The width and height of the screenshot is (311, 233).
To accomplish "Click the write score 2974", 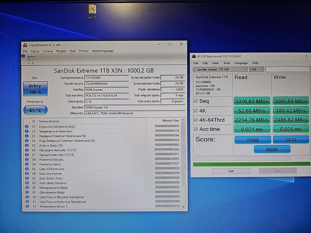I will tap(291, 140).
